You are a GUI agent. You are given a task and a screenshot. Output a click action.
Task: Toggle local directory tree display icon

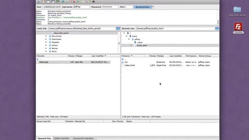[48, 2]
